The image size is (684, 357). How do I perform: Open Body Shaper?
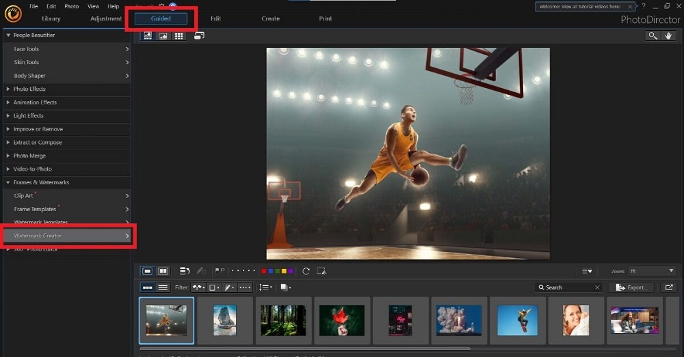pyautogui.click(x=67, y=76)
